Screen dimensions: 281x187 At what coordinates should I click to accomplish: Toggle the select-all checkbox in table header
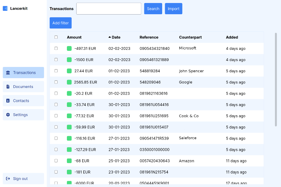point(56,37)
